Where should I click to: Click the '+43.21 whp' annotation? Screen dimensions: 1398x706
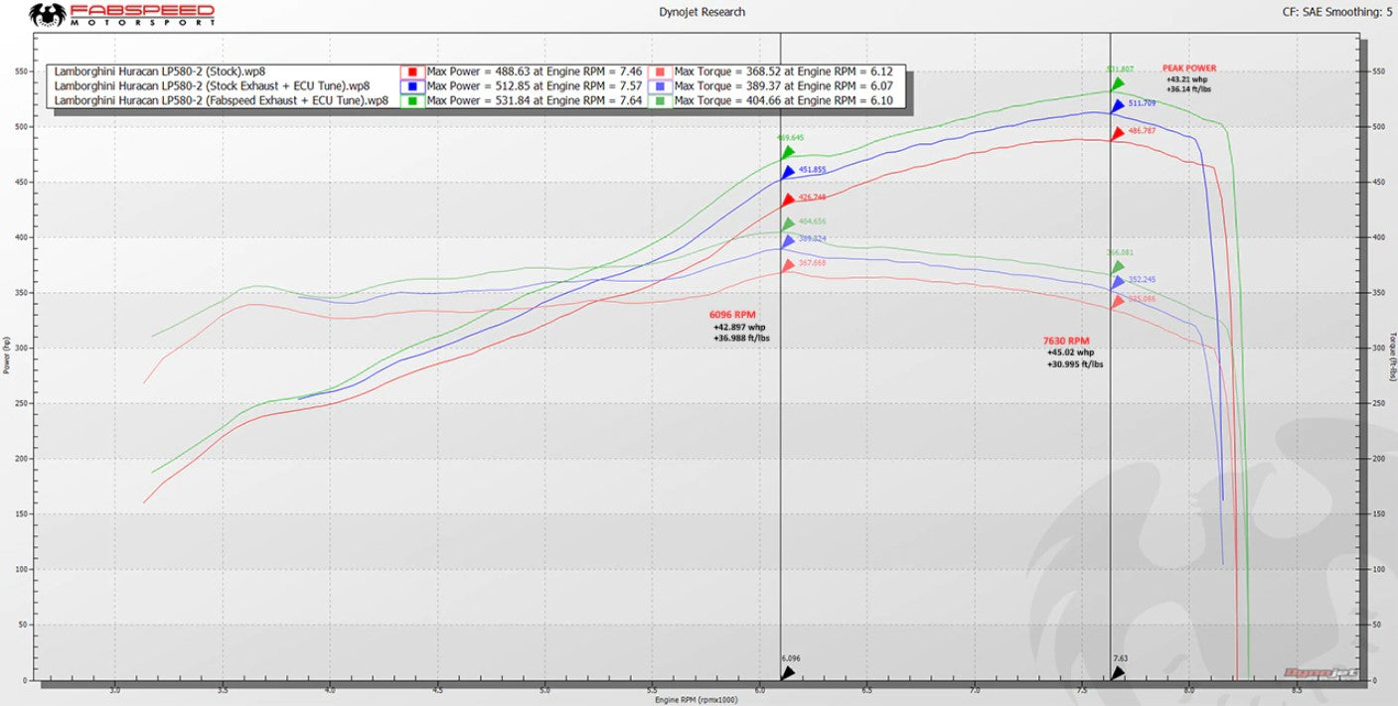click(1186, 78)
